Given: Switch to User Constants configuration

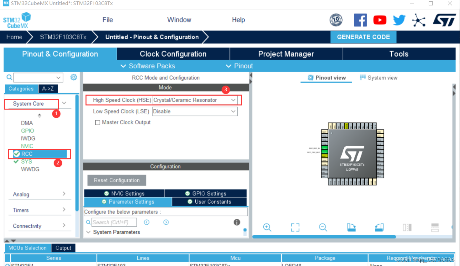Looking at the screenshot, I should click(209, 201).
